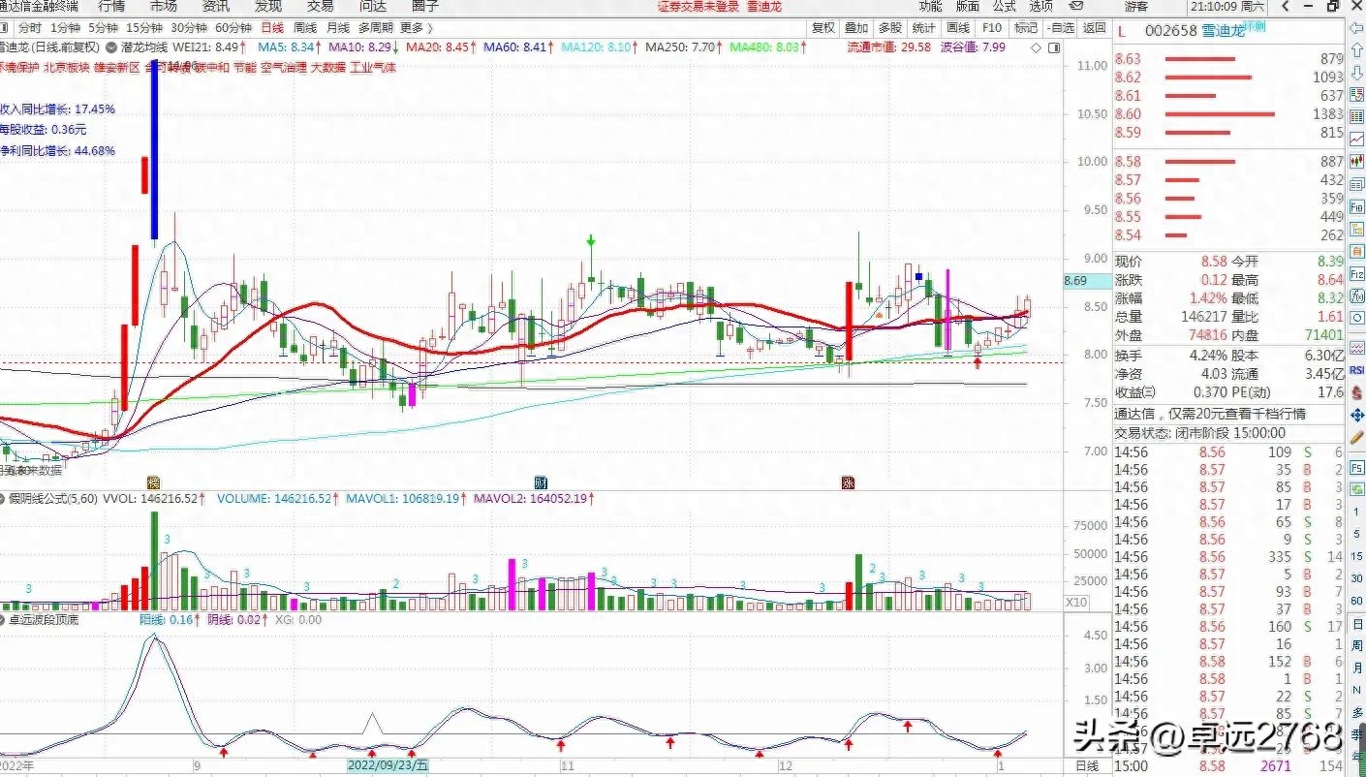Click the pencil draw icon in sidebar
Image resolution: width=1366 pixels, height=777 pixels.
(x=1356, y=438)
